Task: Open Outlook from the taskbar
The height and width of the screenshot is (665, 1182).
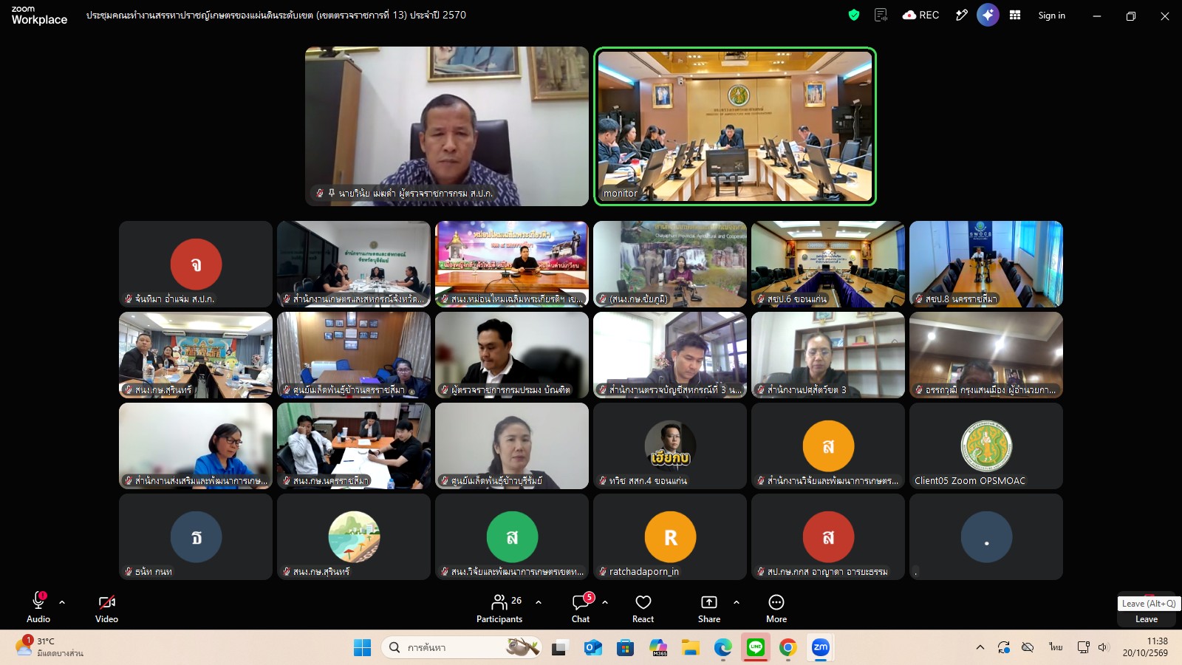Action: pyautogui.click(x=592, y=648)
